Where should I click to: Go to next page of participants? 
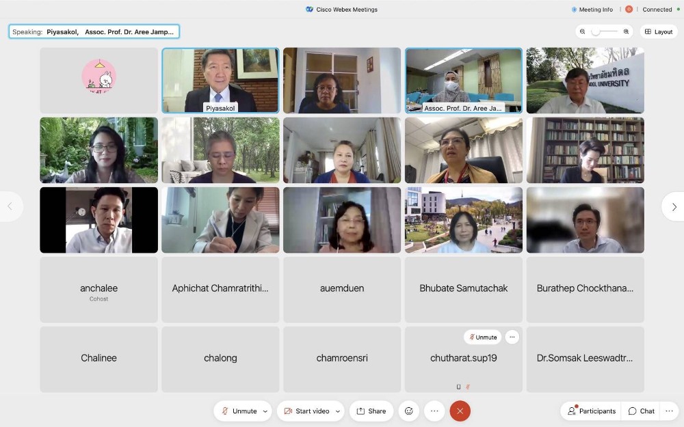tap(673, 206)
